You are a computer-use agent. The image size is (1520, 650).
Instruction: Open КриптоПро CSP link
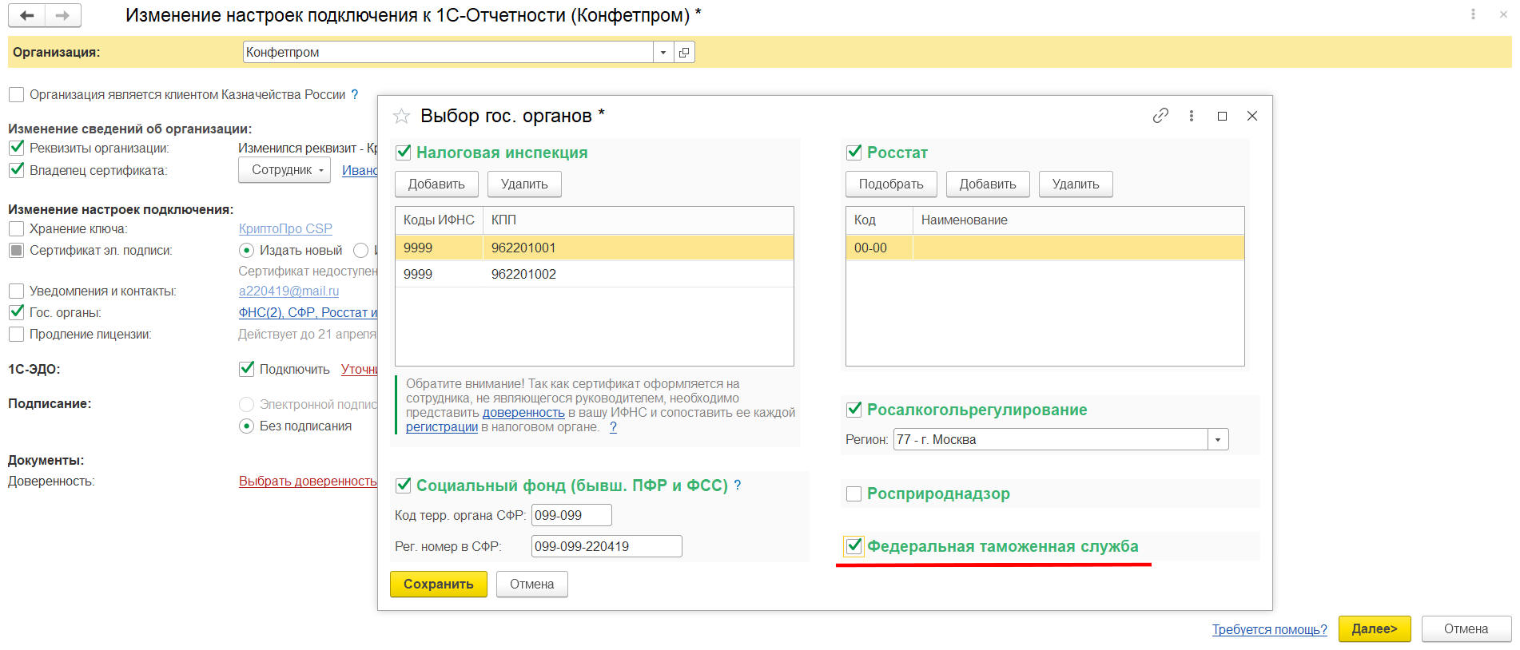tap(285, 228)
